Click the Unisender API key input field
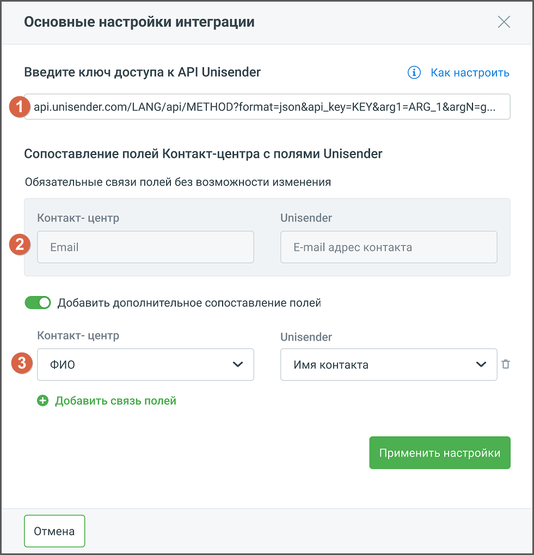This screenshot has height=555, width=534. point(267,107)
